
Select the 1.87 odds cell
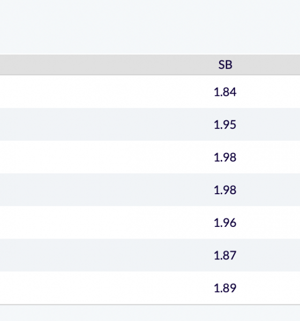[225, 255]
